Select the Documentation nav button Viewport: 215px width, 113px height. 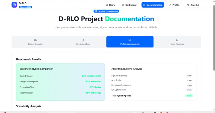tap(153, 5)
